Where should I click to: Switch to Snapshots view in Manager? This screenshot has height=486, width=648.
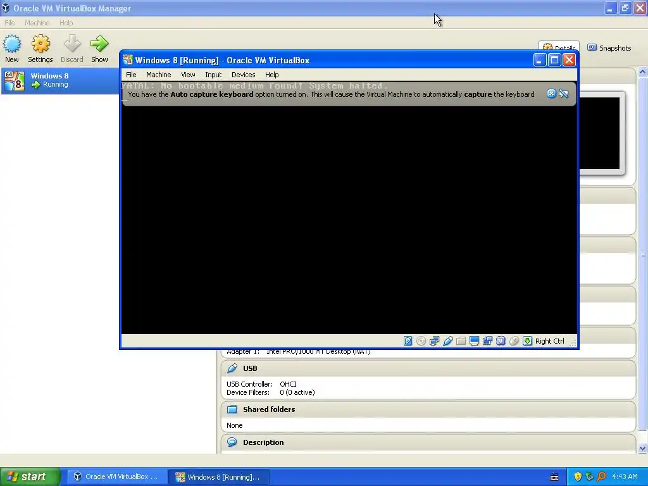(609, 48)
